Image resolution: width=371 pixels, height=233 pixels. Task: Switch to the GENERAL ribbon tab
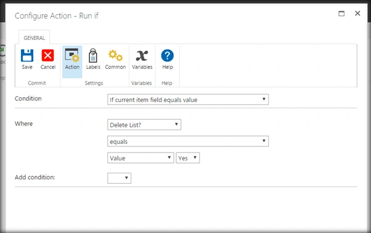tap(35, 38)
